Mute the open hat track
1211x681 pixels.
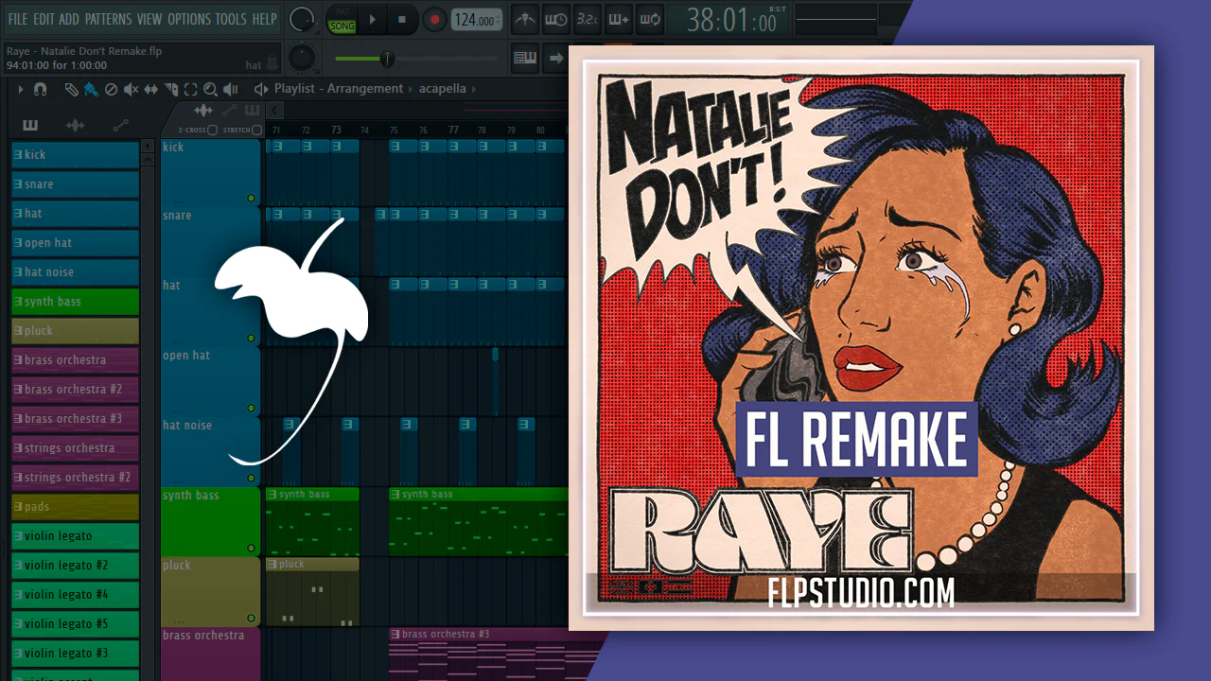pyautogui.click(x=251, y=409)
